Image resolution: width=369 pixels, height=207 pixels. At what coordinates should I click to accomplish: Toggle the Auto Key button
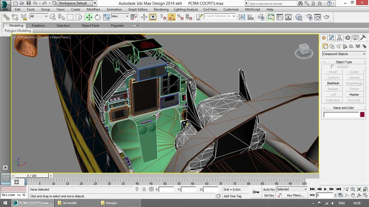(x=269, y=189)
